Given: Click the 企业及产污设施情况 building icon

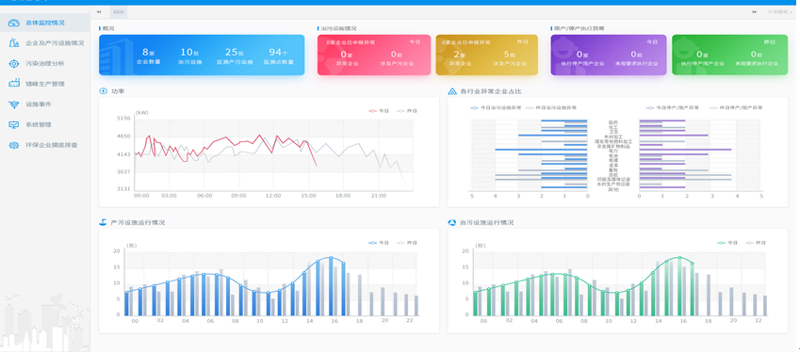Looking at the screenshot, I should pyautogui.click(x=14, y=43).
